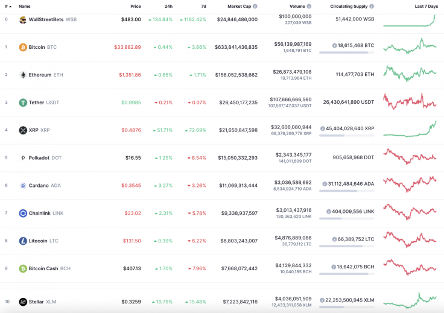444x313 pixels.
Task: Click the Litecoin blue logo icon
Action: click(x=23, y=241)
